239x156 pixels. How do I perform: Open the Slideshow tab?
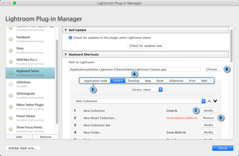pyautogui.click(x=176, y=81)
